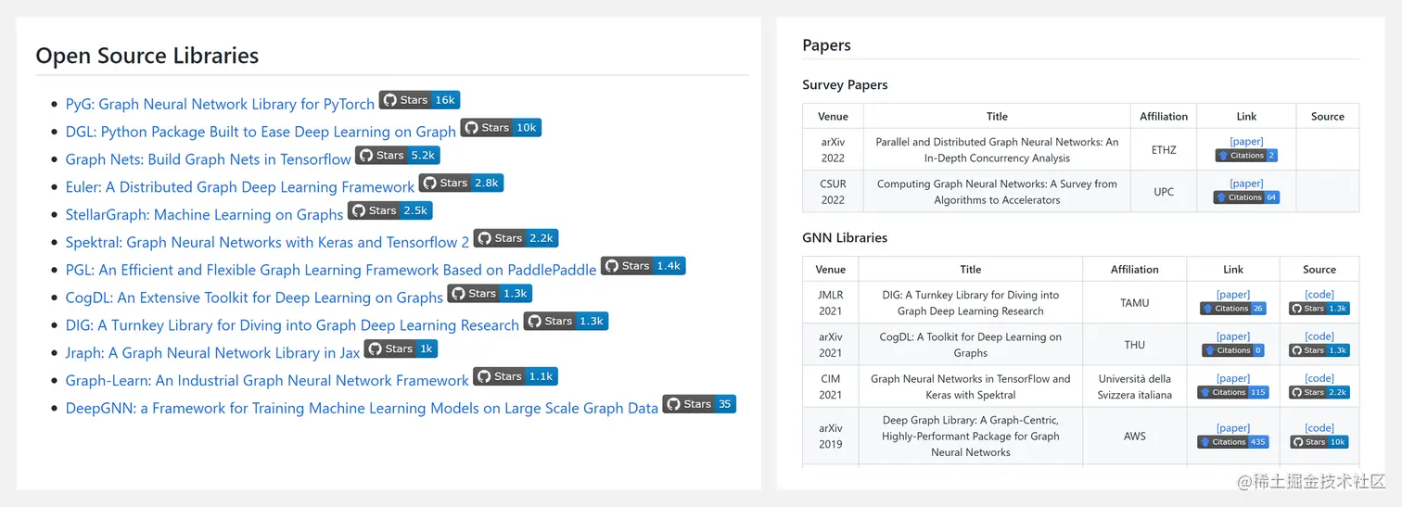The width and height of the screenshot is (1402, 507).
Task: Click the Papers heading
Action: [x=826, y=45]
